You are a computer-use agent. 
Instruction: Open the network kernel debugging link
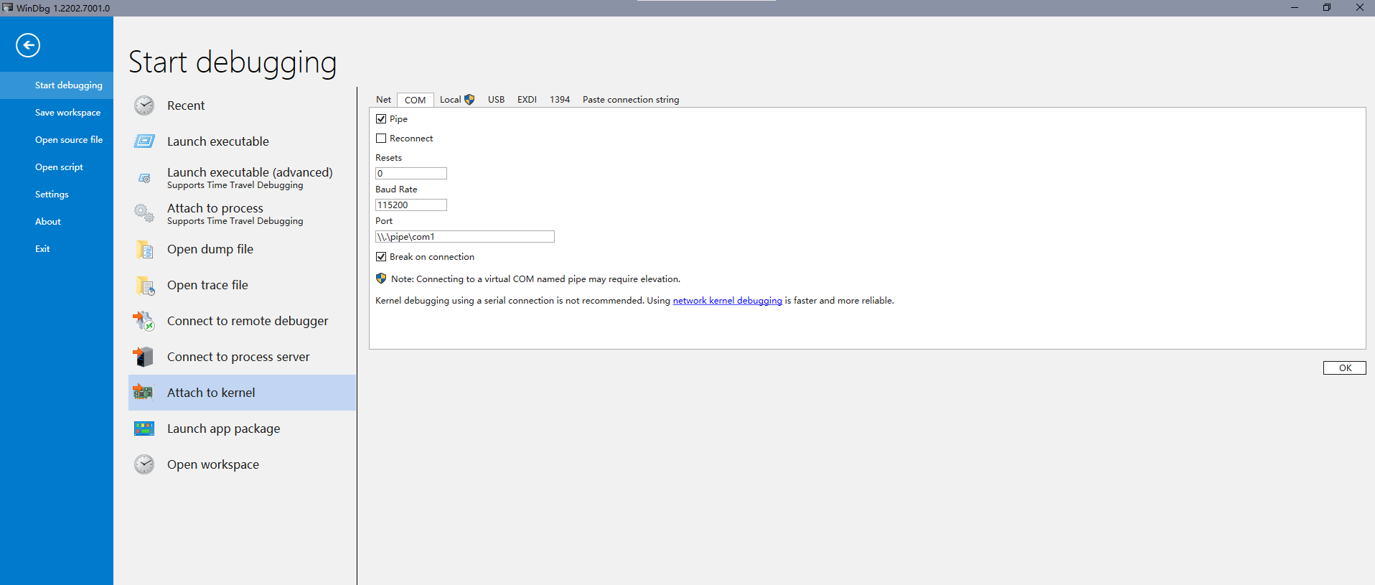point(727,301)
